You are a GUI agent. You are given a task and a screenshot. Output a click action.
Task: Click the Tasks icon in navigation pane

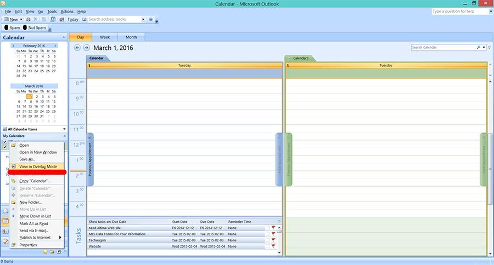click(5, 241)
